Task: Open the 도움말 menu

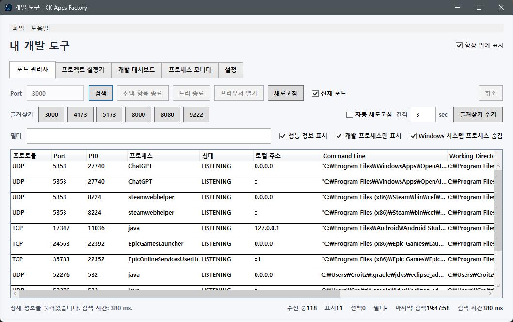Action: pyautogui.click(x=40, y=28)
